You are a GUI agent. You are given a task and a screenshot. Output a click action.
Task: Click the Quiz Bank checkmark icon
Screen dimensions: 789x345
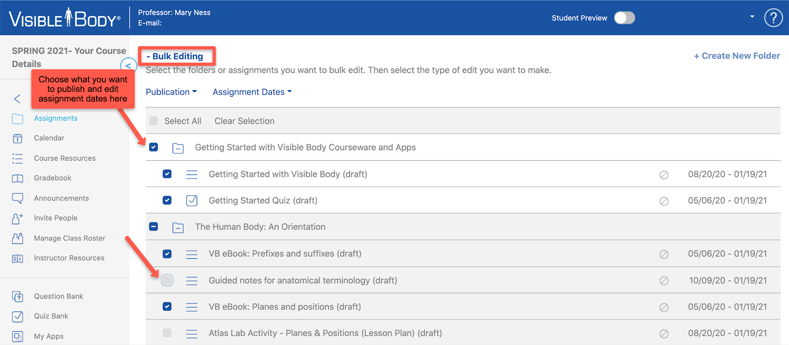[17, 316]
